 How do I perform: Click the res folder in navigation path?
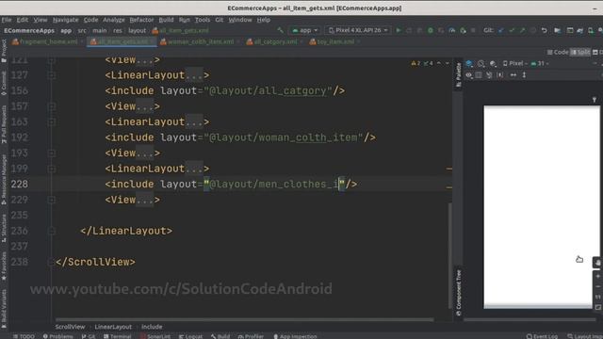pos(117,30)
